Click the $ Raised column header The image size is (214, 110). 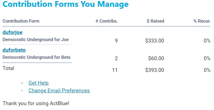pyautogui.click(x=155, y=21)
